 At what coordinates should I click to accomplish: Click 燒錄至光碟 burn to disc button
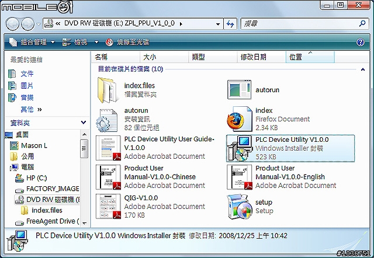(127, 42)
